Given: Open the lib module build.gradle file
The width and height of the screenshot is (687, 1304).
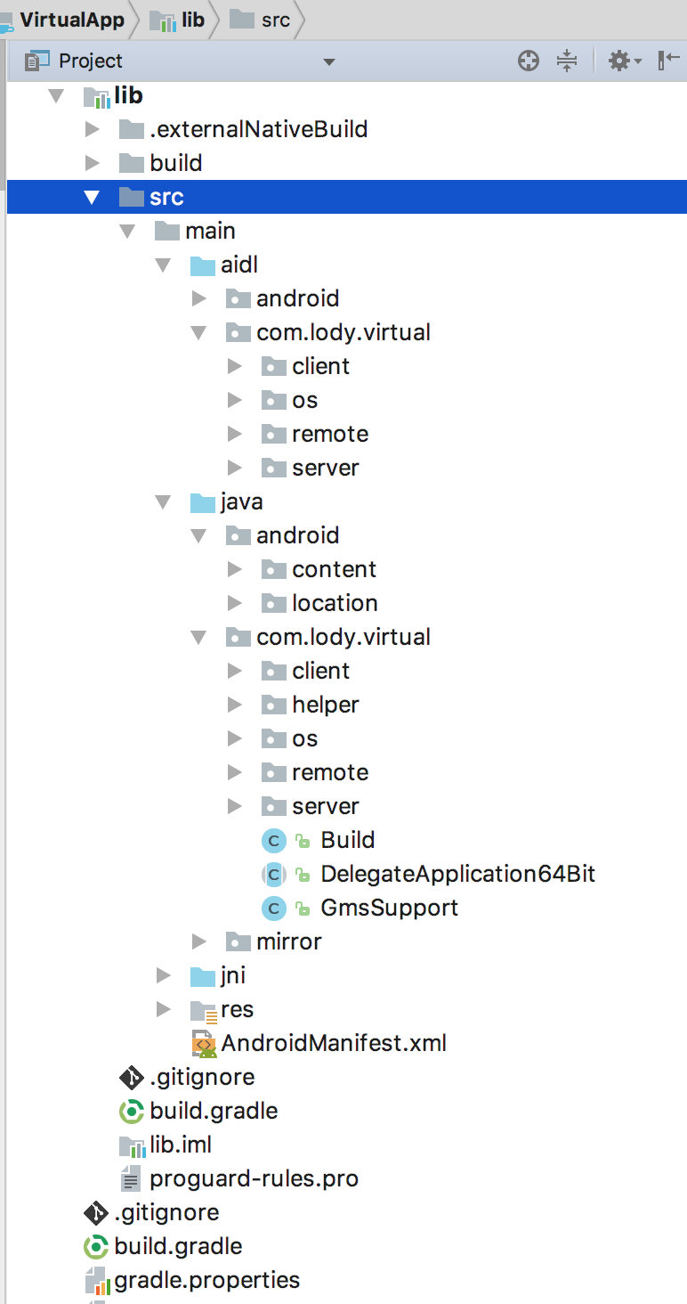Looking at the screenshot, I should click(214, 1111).
